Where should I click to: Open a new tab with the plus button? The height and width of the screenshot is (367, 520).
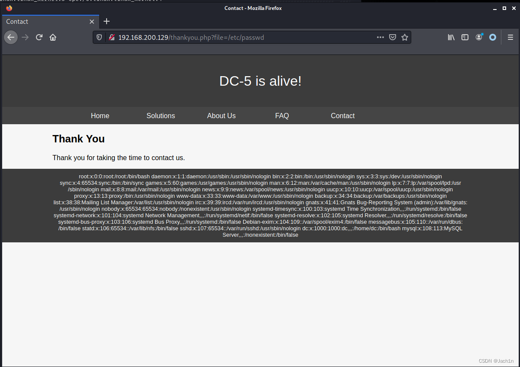coord(107,21)
